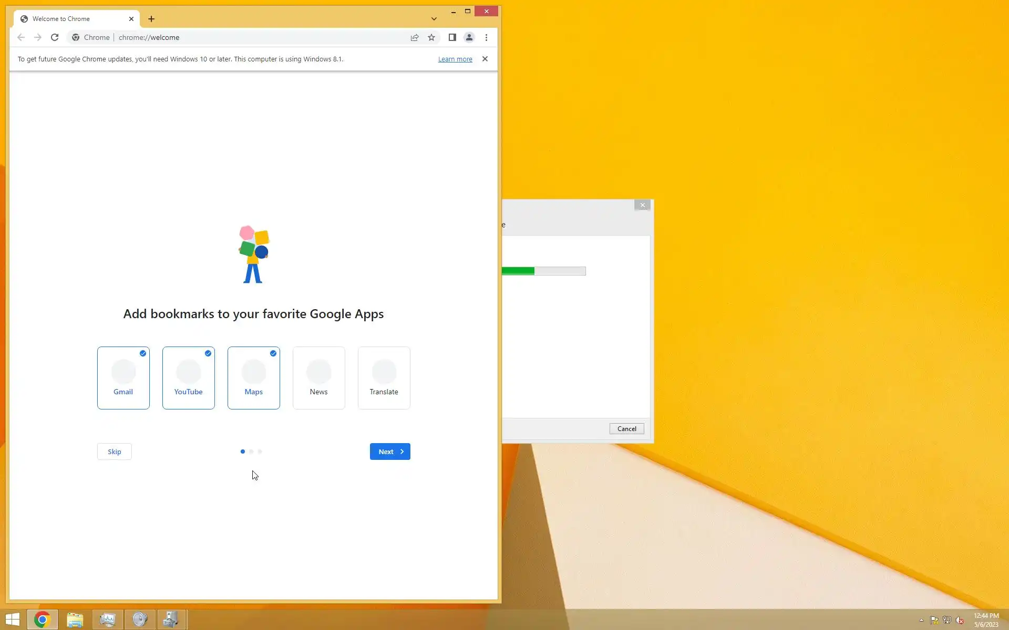Open Chrome's three-dot menu

(486, 37)
